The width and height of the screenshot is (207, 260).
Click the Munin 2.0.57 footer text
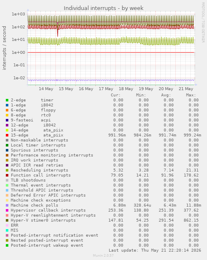103,255
